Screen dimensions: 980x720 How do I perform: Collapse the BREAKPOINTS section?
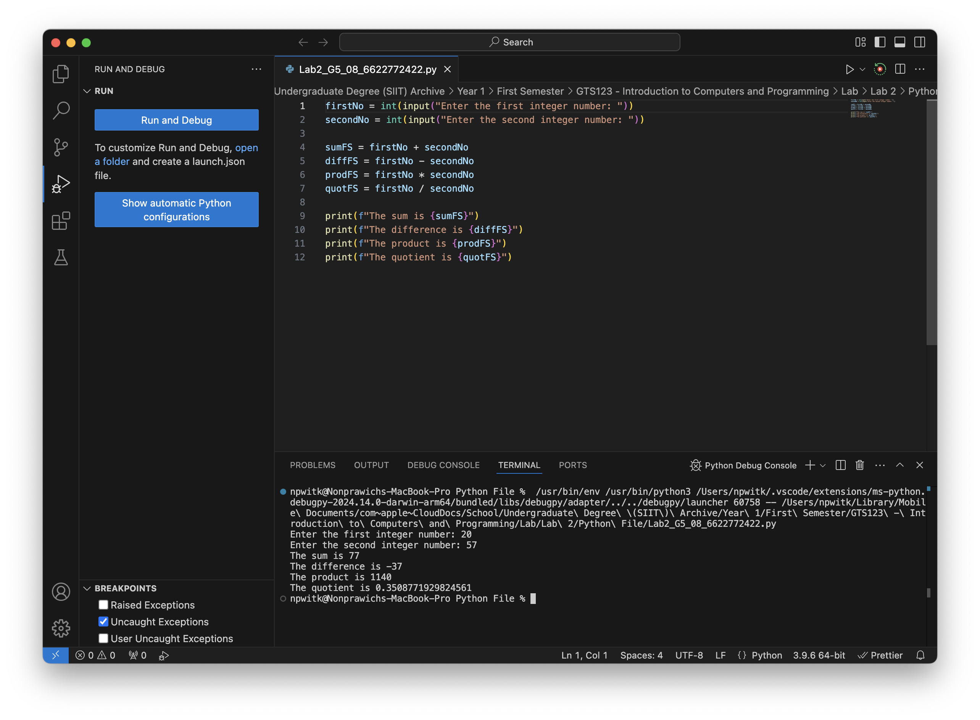point(87,588)
